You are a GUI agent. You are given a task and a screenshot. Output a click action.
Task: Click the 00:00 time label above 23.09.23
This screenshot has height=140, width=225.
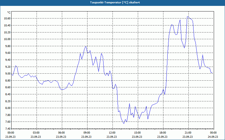pyautogui.click(x=11, y=133)
